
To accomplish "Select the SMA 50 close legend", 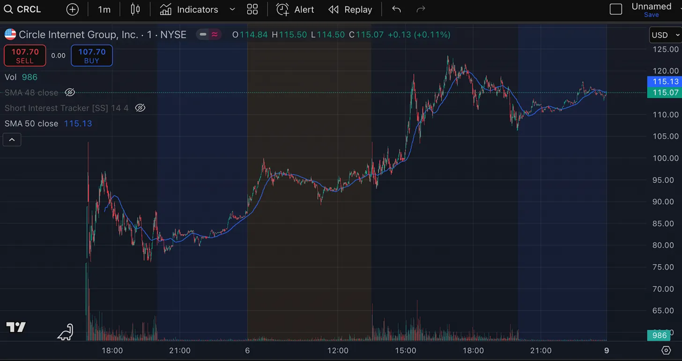I will click(48, 124).
